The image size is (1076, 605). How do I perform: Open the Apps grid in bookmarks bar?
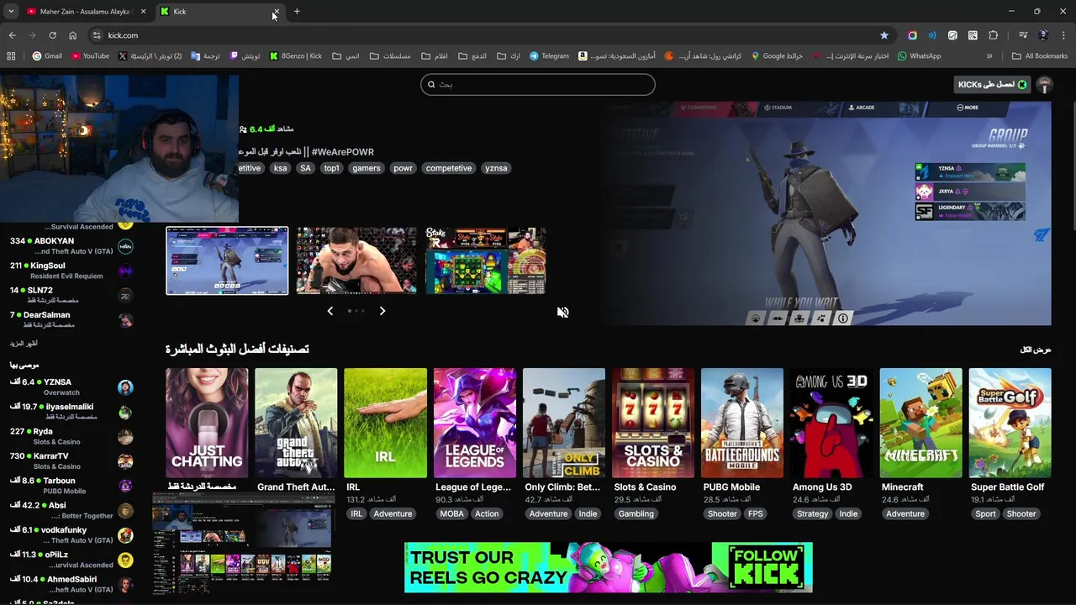[11, 56]
